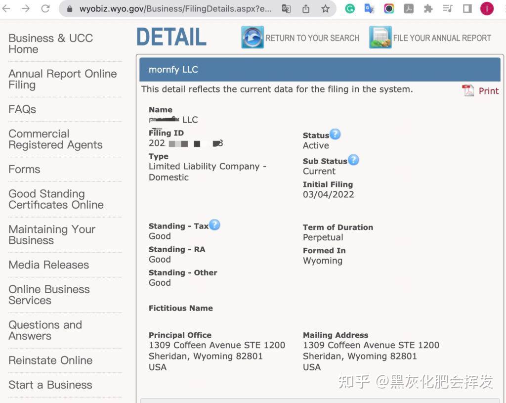Image resolution: width=506 pixels, height=403 pixels.
Task: Click the Standing - Other Good value
Action: [160, 282]
